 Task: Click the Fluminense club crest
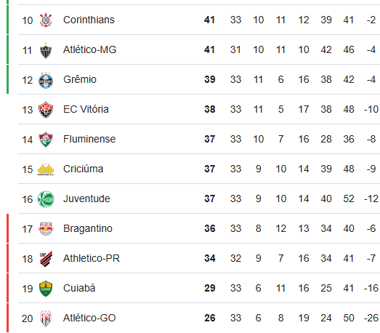point(46,140)
